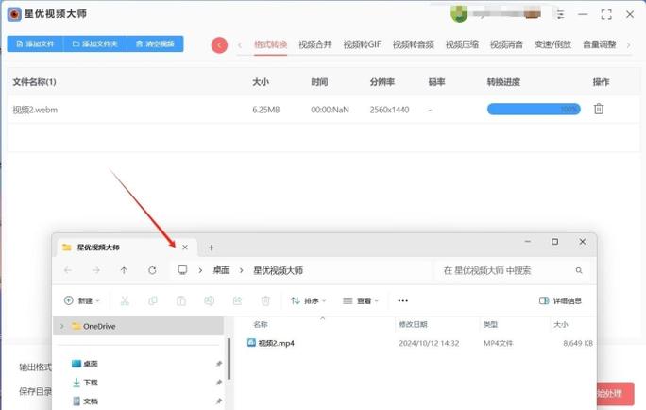
Task: Sort by the 名称 column header
Action: pyautogui.click(x=261, y=324)
